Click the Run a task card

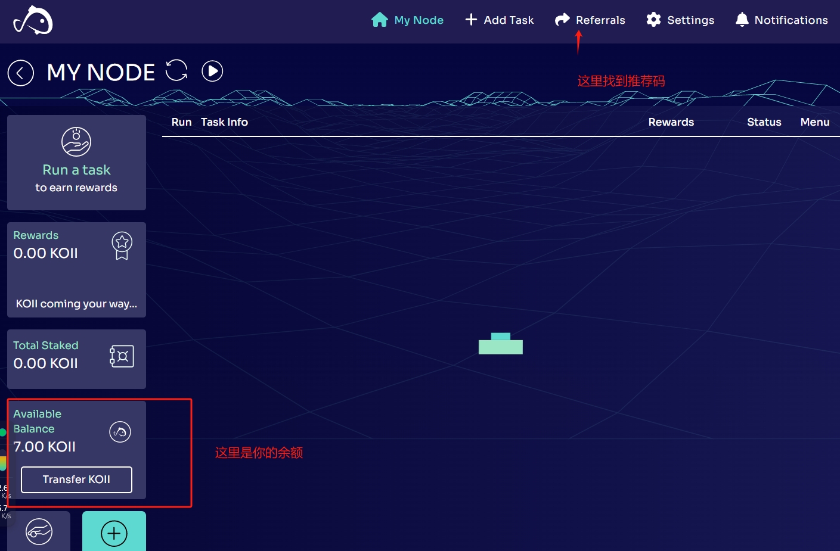76,163
